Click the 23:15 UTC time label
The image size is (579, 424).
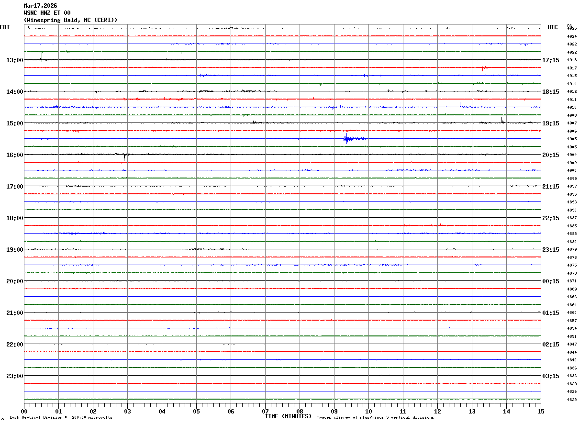pyautogui.click(x=551, y=250)
